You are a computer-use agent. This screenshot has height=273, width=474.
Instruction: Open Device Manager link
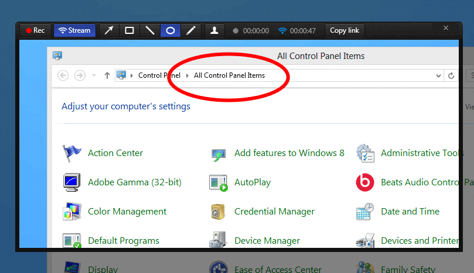click(x=267, y=241)
